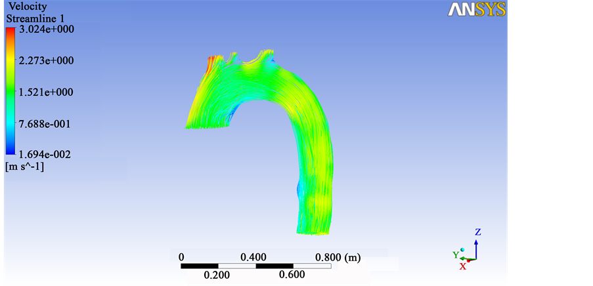This screenshot has height=286, width=593.
Task: Click the [m s^-1] units label
Action: click(25, 167)
